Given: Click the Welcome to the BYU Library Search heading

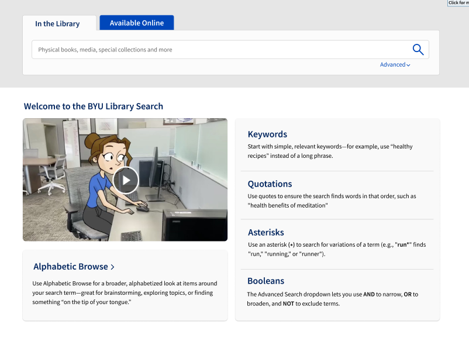Looking at the screenshot, I should 94,106.
